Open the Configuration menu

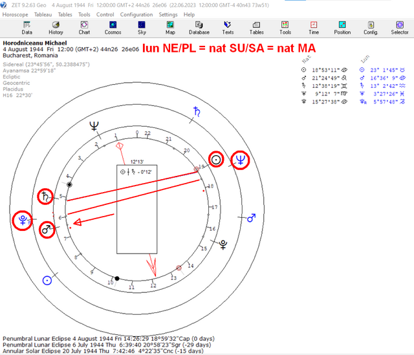click(136, 14)
